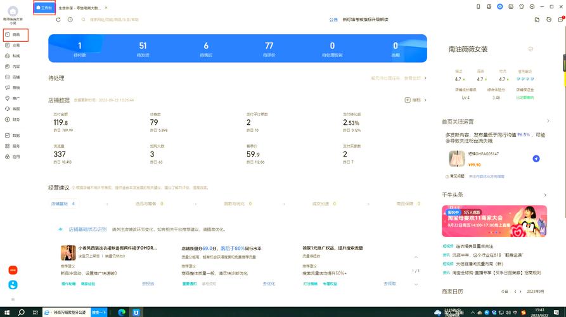Click the up chevron above 1/1 pager

pos(416,257)
